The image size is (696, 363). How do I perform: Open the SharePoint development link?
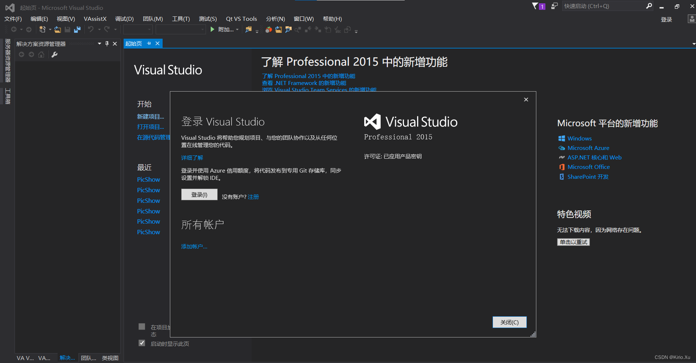588,177
